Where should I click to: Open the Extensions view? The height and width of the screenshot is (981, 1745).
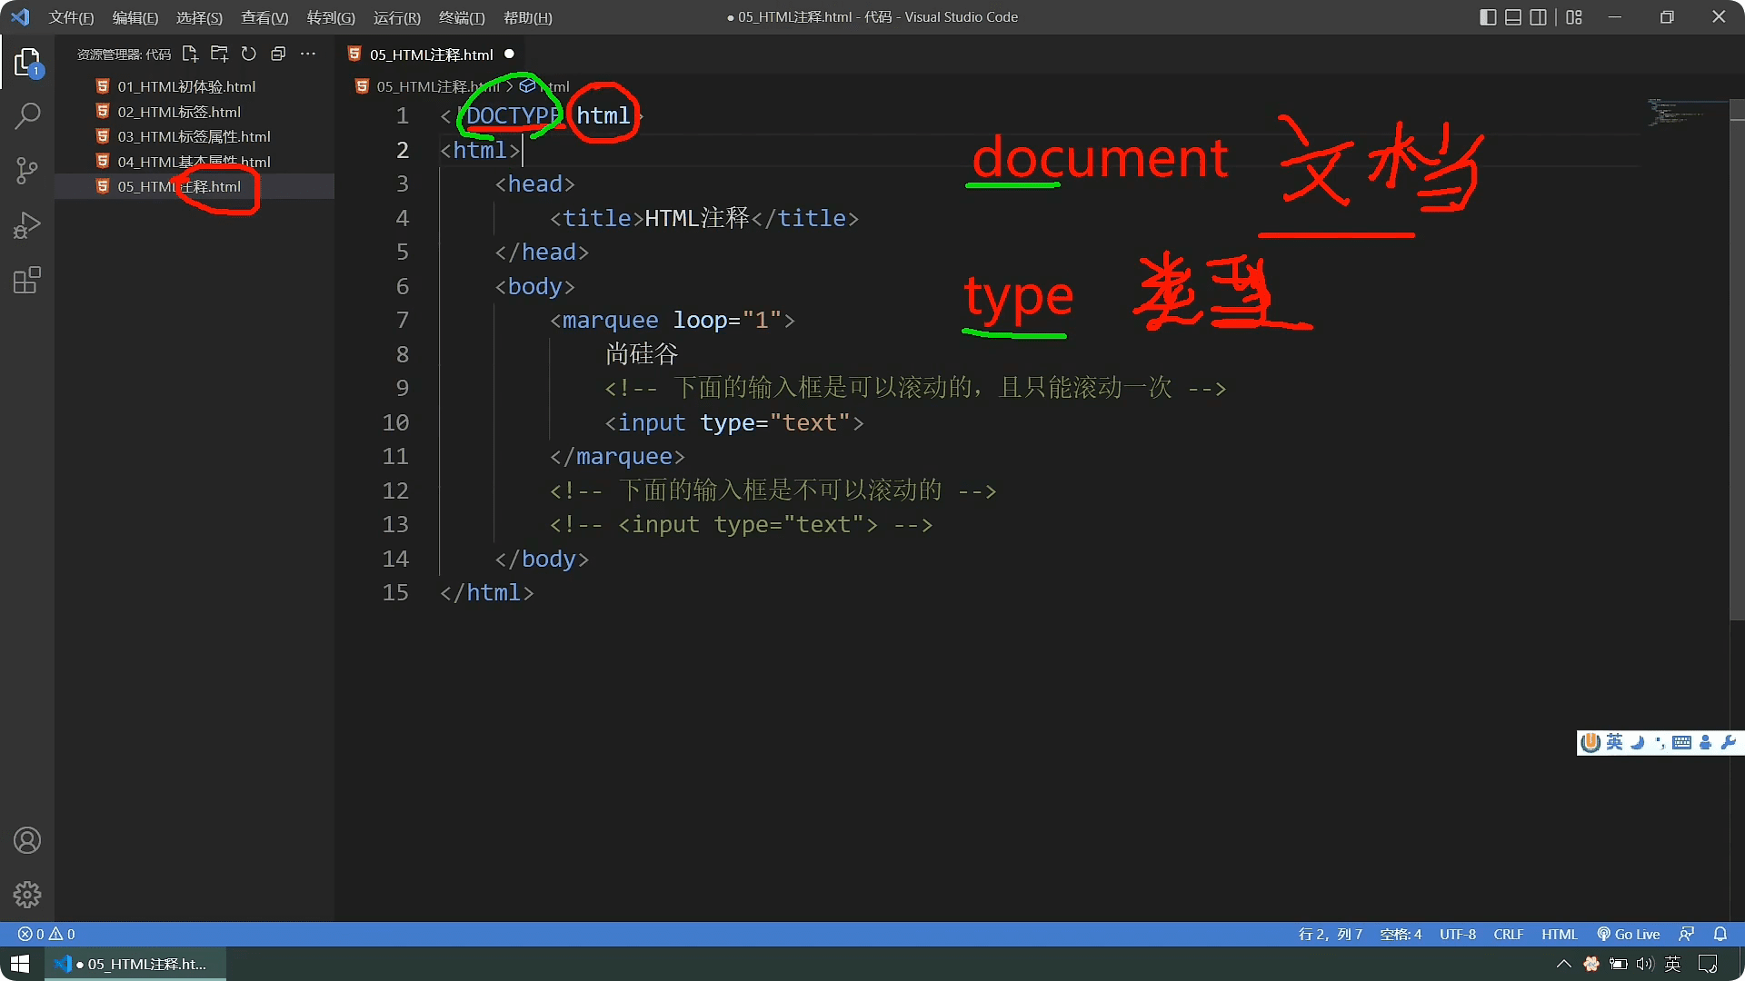point(27,281)
